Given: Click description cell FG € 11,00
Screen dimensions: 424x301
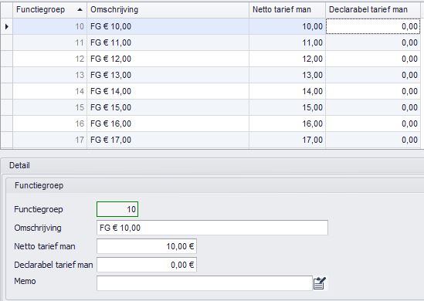Looking at the screenshot, I should (168, 42).
